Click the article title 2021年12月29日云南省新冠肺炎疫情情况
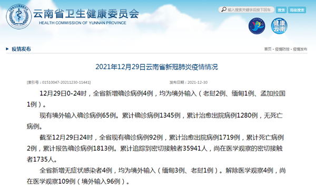 (x=156, y=67)
